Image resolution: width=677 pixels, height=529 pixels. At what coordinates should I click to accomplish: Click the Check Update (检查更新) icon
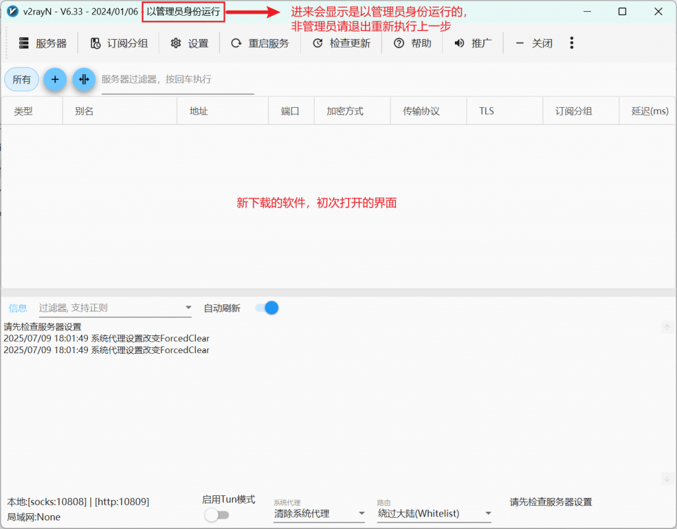317,44
